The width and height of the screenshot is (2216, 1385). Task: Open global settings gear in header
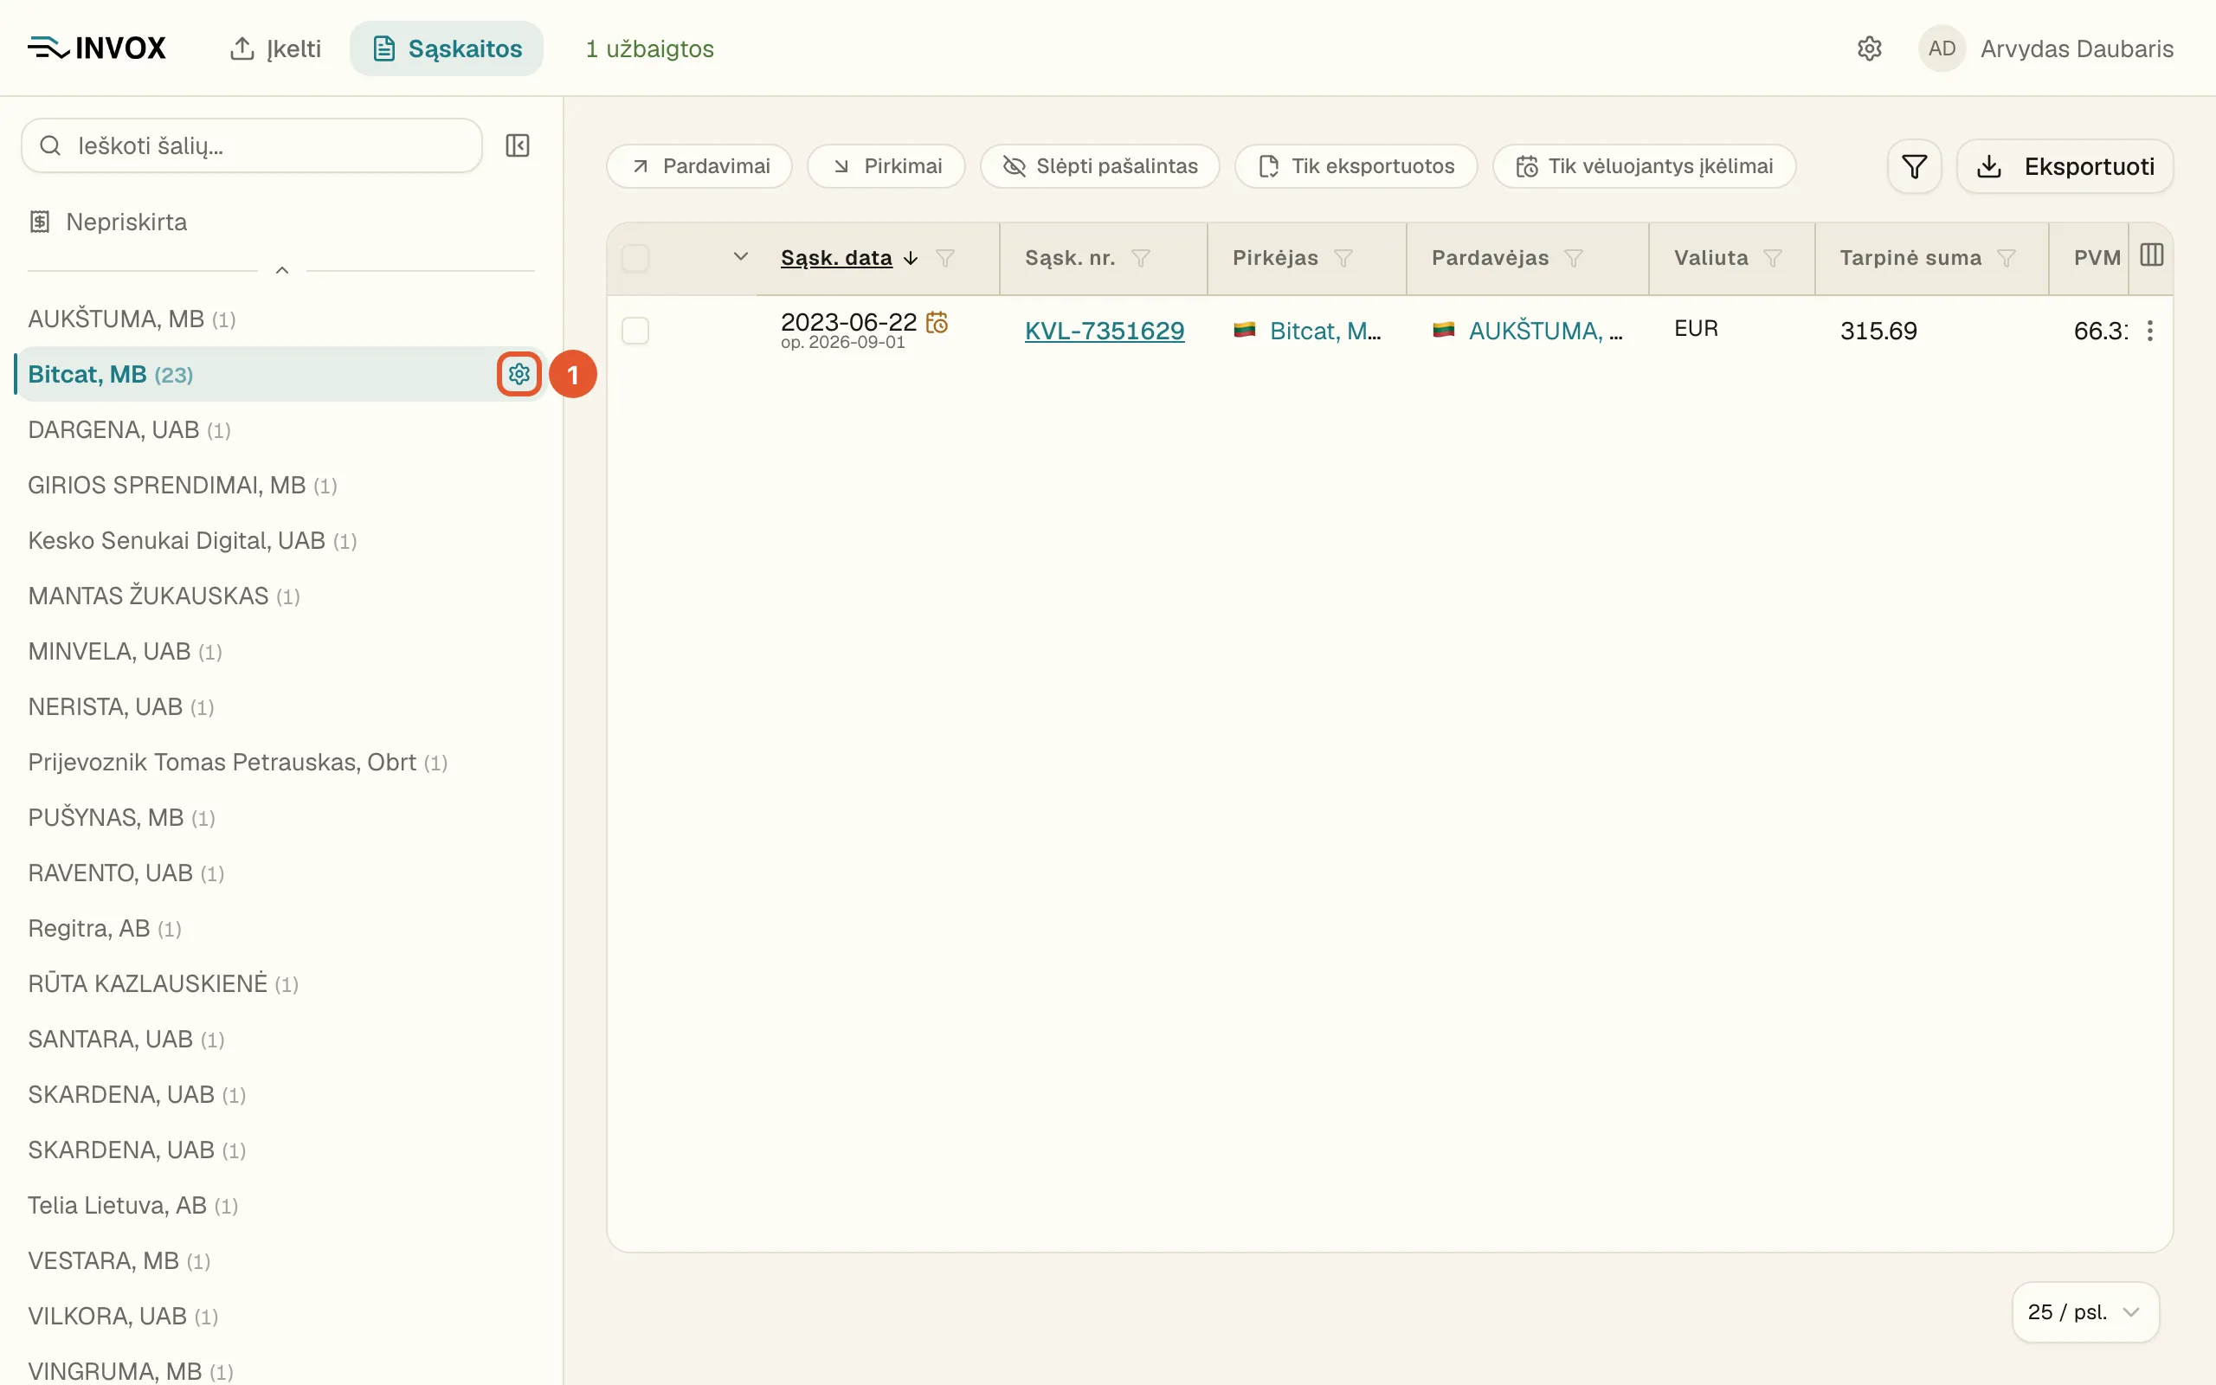point(1869,48)
